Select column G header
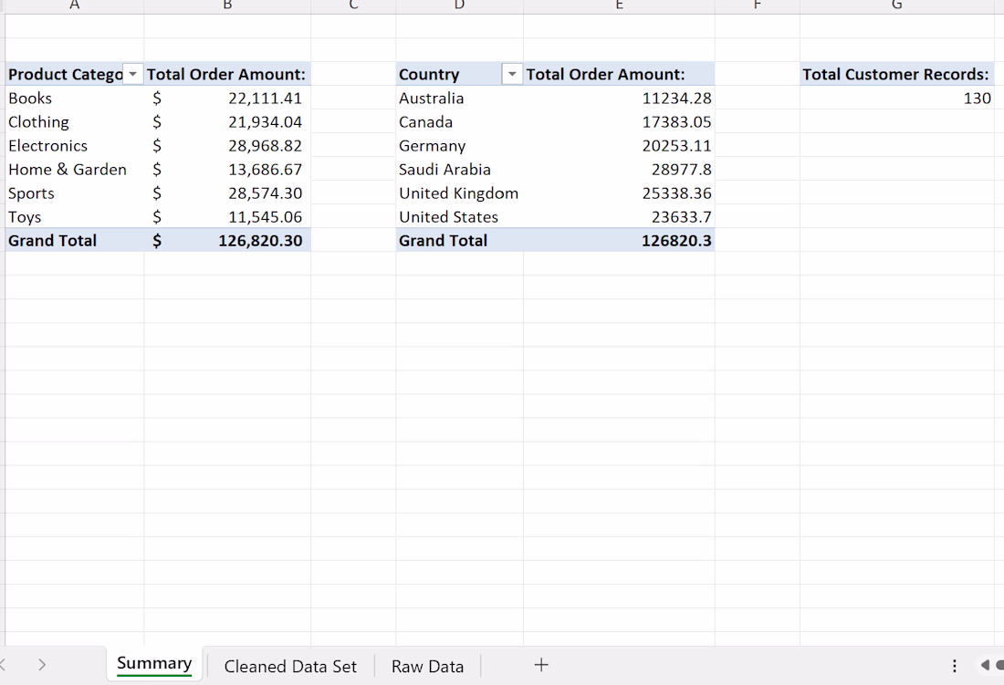Screen dimensions: 1004x685 [x=897, y=5]
